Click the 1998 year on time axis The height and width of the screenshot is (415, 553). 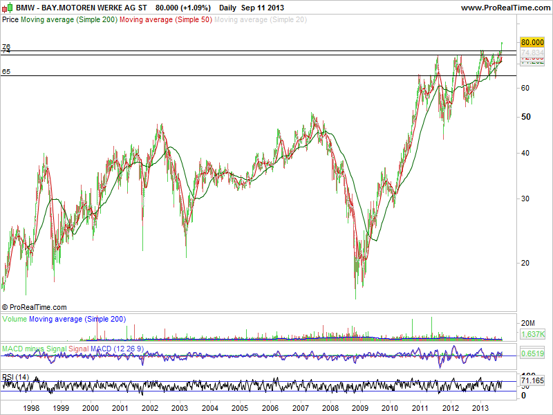tap(31, 408)
